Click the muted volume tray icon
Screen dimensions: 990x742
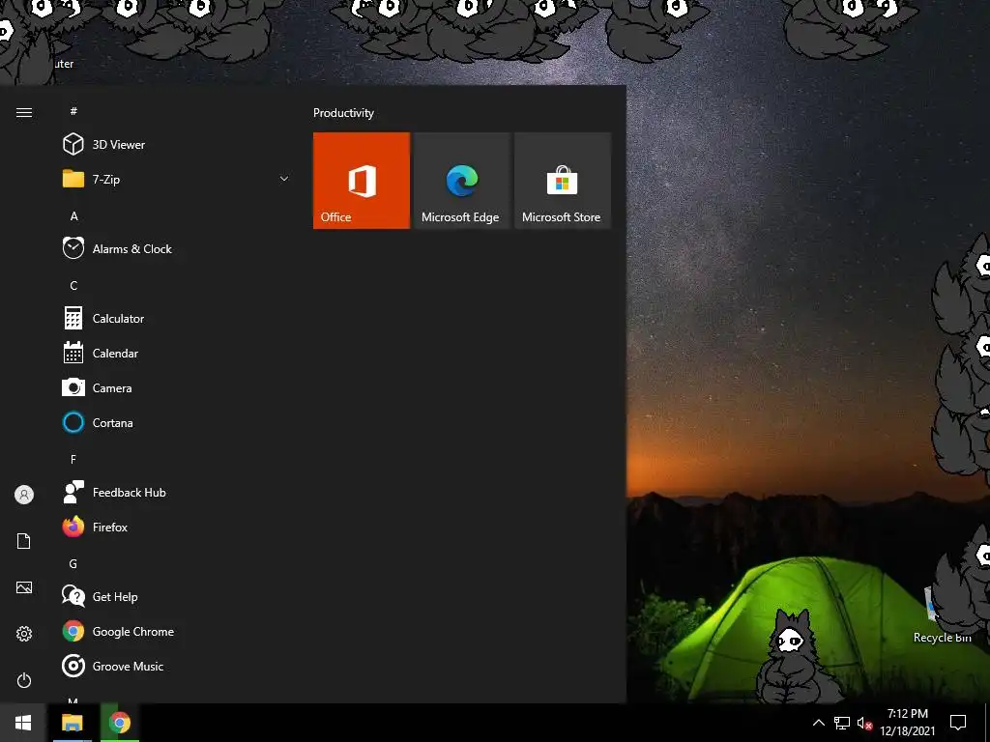point(864,723)
